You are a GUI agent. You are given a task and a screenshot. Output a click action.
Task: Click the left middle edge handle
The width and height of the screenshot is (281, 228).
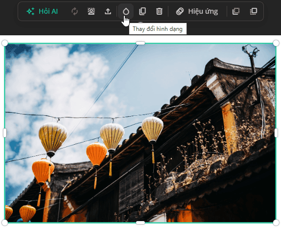coord(5,133)
